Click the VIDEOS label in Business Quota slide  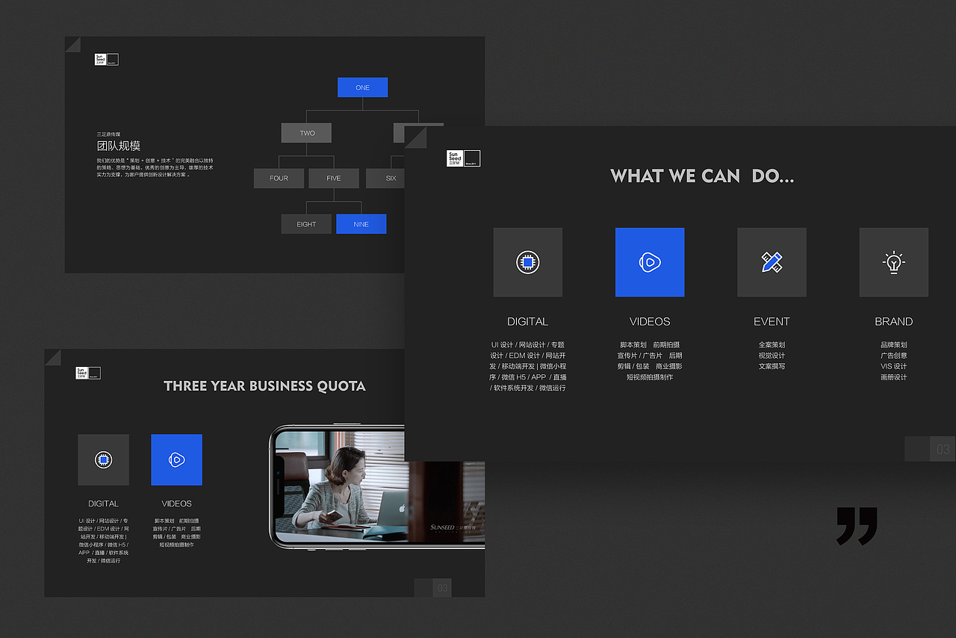click(176, 504)
